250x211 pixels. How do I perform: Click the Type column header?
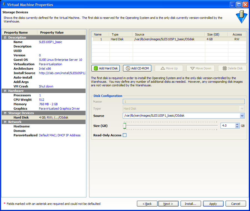[121, 34]
